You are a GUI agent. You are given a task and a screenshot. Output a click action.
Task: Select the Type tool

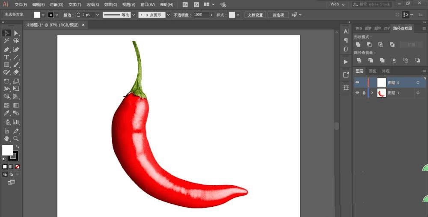click(6, 57)
